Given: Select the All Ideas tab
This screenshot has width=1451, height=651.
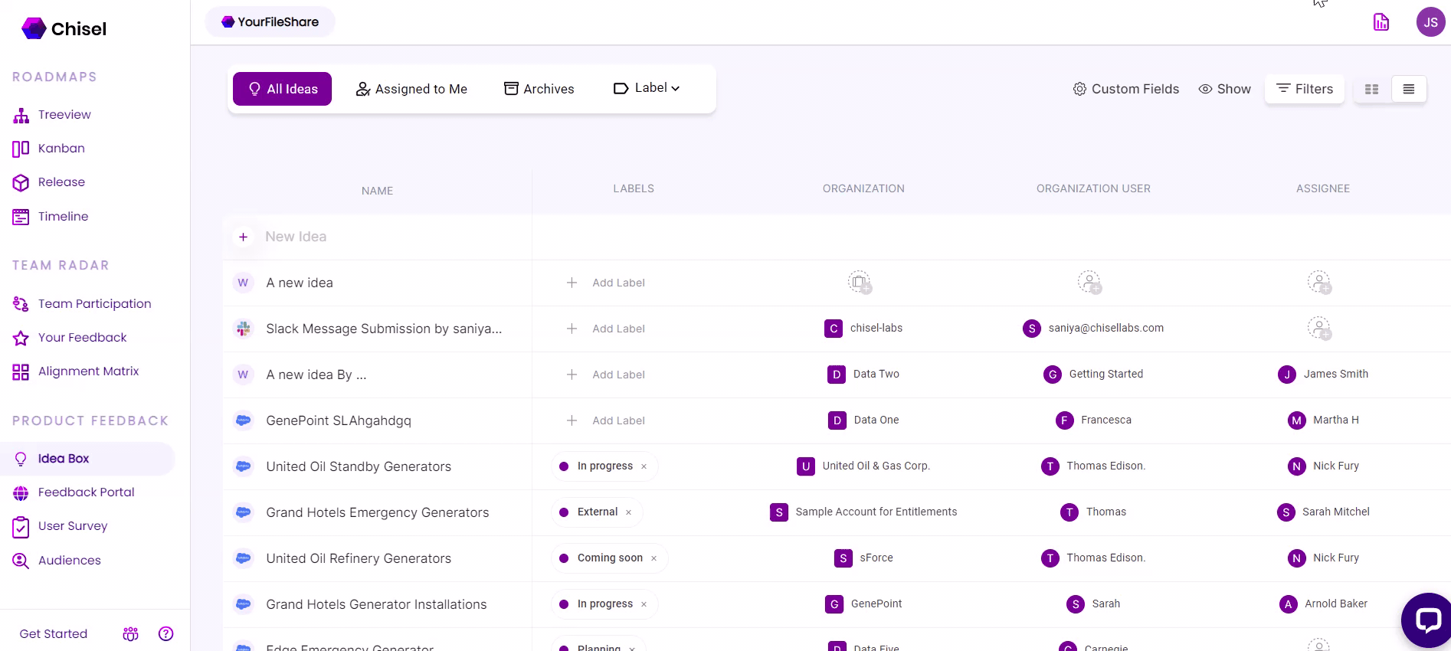Looking at the screenshot, I should click(282, 89).
